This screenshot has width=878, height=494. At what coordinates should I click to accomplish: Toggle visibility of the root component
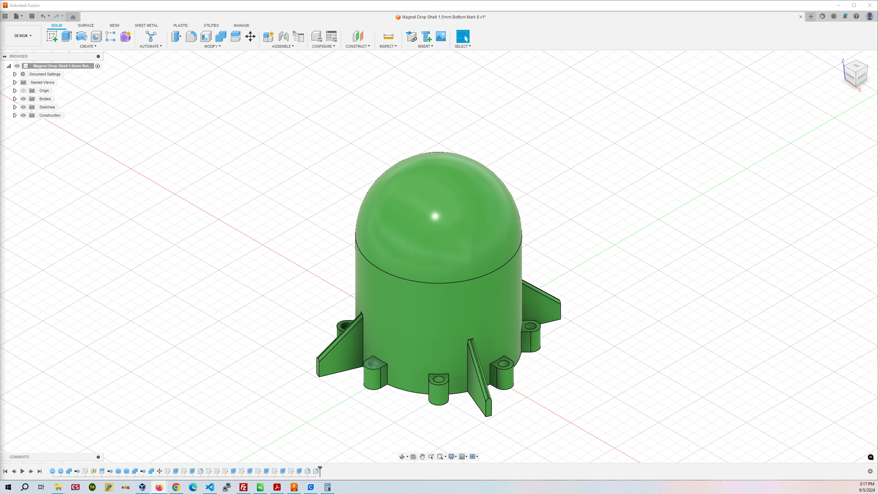coord(17,66)
